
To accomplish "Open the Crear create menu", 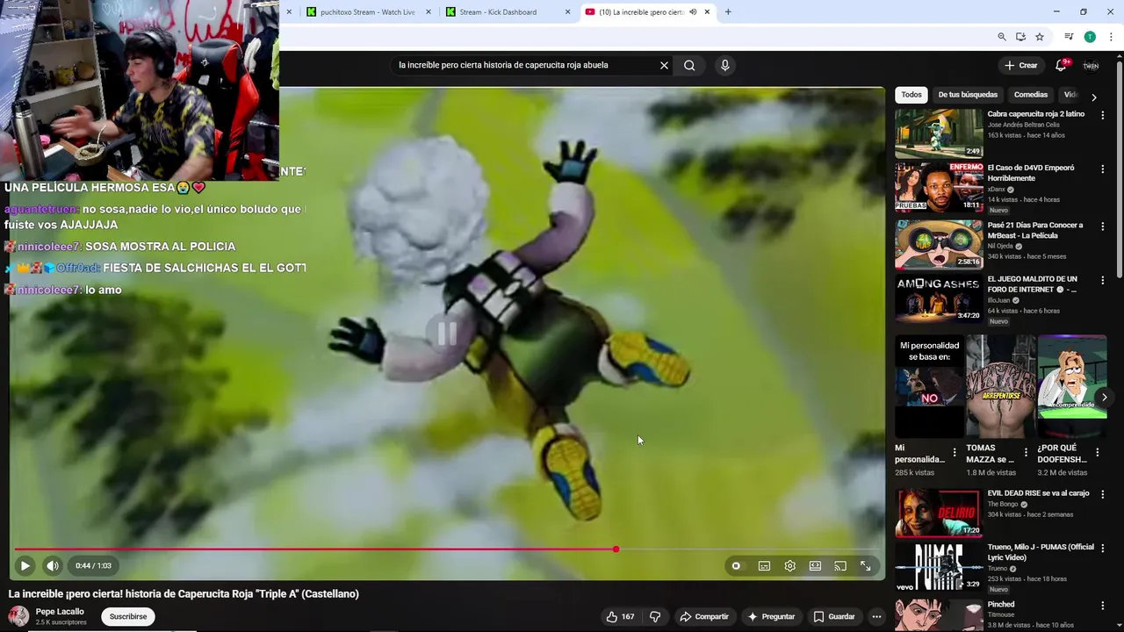I will click(x=1021, y=65).
